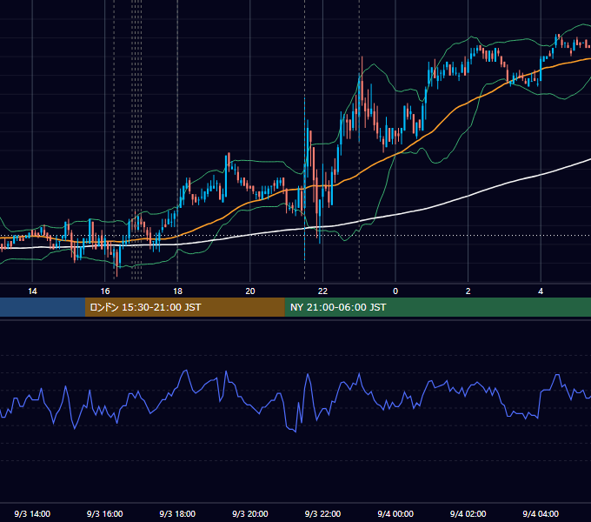591x522 pixels.
Task: Click the 9/4 00:00 date label
Action: pos(395,513)
